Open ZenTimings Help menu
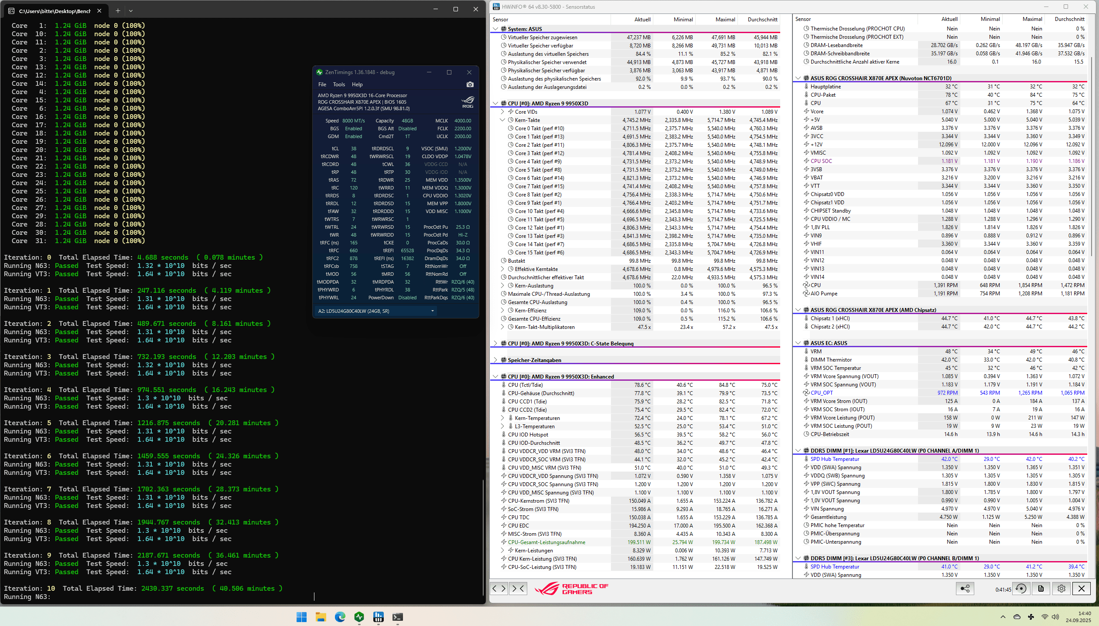The height and width of the screenshot is (626, 1099). (357, 85)
